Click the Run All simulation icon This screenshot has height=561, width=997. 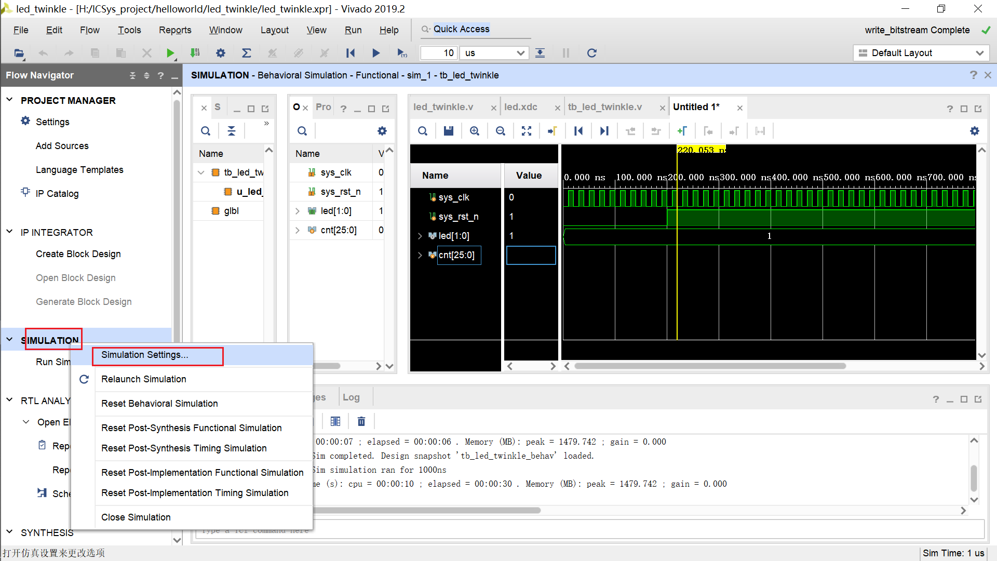(x=376, y=53)
